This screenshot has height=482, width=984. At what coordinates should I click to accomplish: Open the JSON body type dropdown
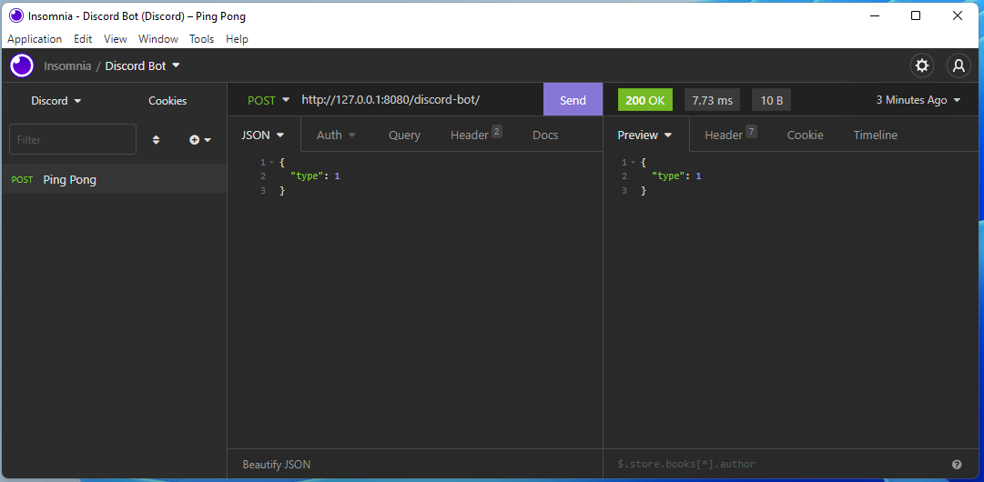[x=264, y=135]
